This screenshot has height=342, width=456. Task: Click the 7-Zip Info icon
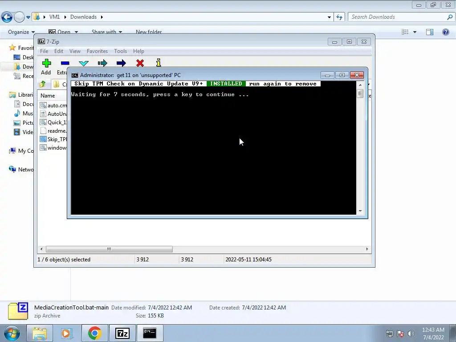coord(159,63)
